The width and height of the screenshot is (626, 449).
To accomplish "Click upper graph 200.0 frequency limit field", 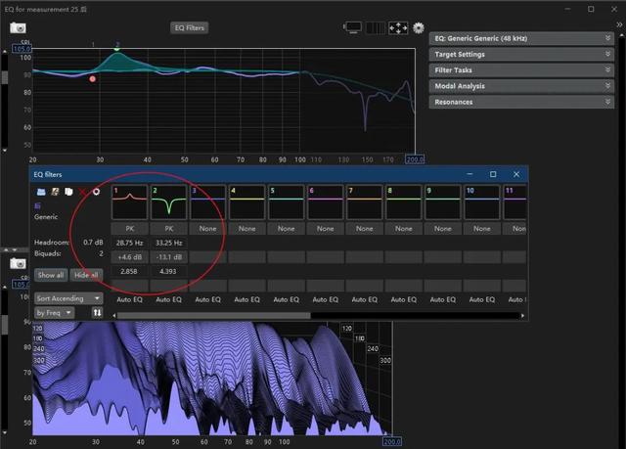I will click(x=415, y=159).
